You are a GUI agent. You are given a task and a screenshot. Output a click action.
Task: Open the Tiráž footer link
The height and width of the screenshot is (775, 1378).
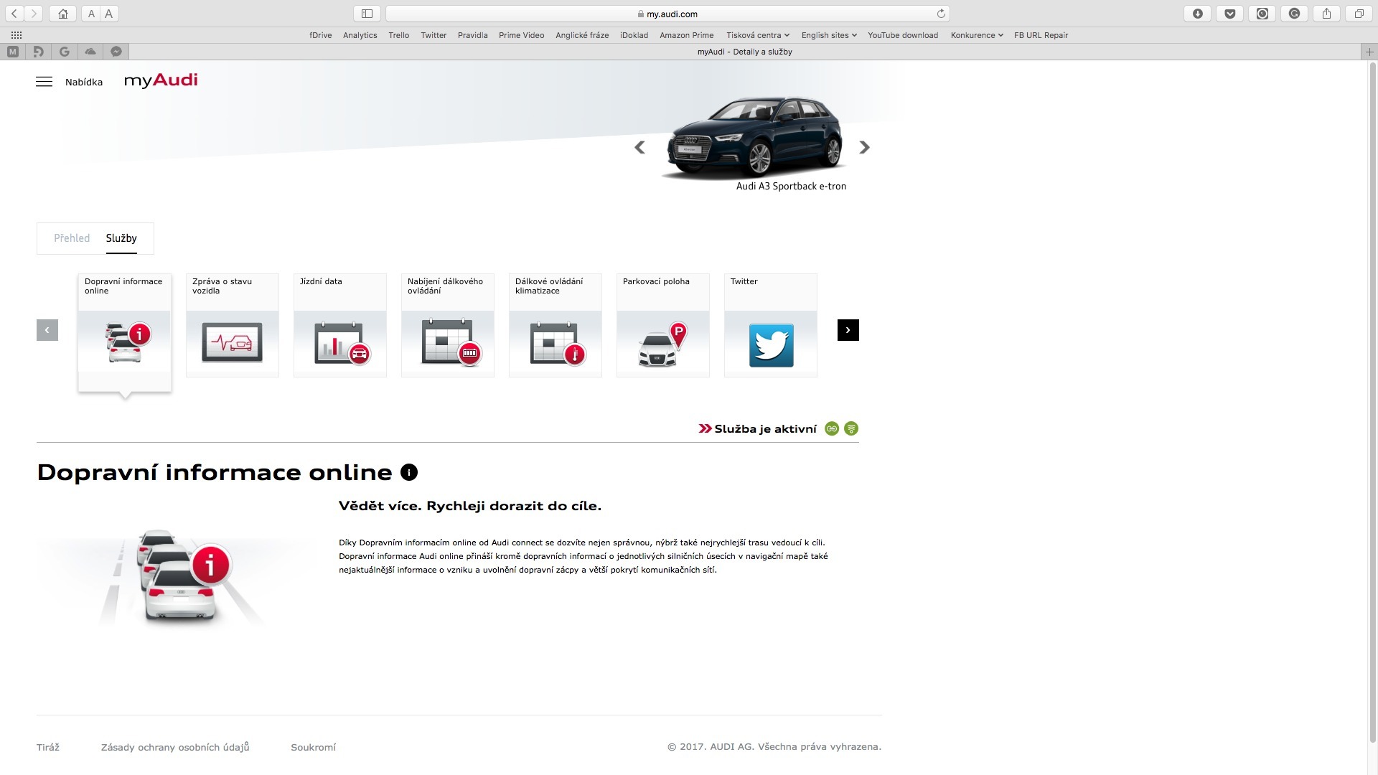tap(48, 747)
